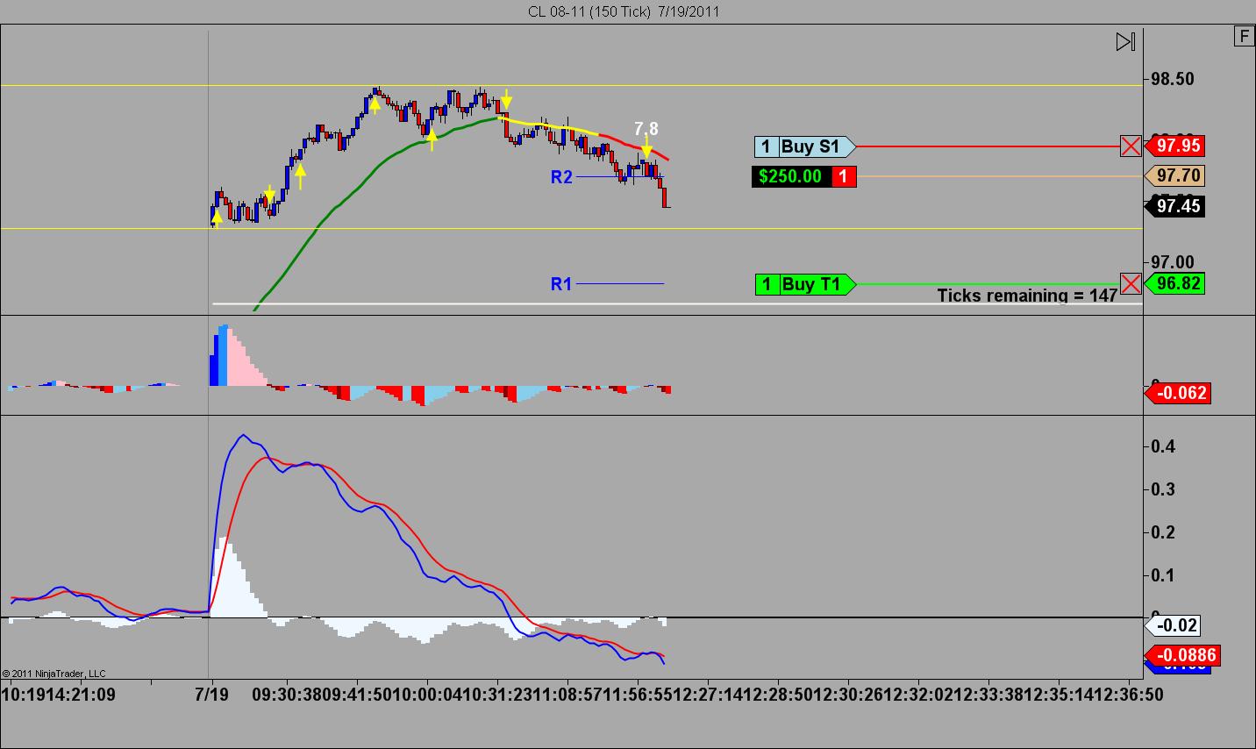
Task: Click the 97.95 stop price label
Action: [1175, 146]
